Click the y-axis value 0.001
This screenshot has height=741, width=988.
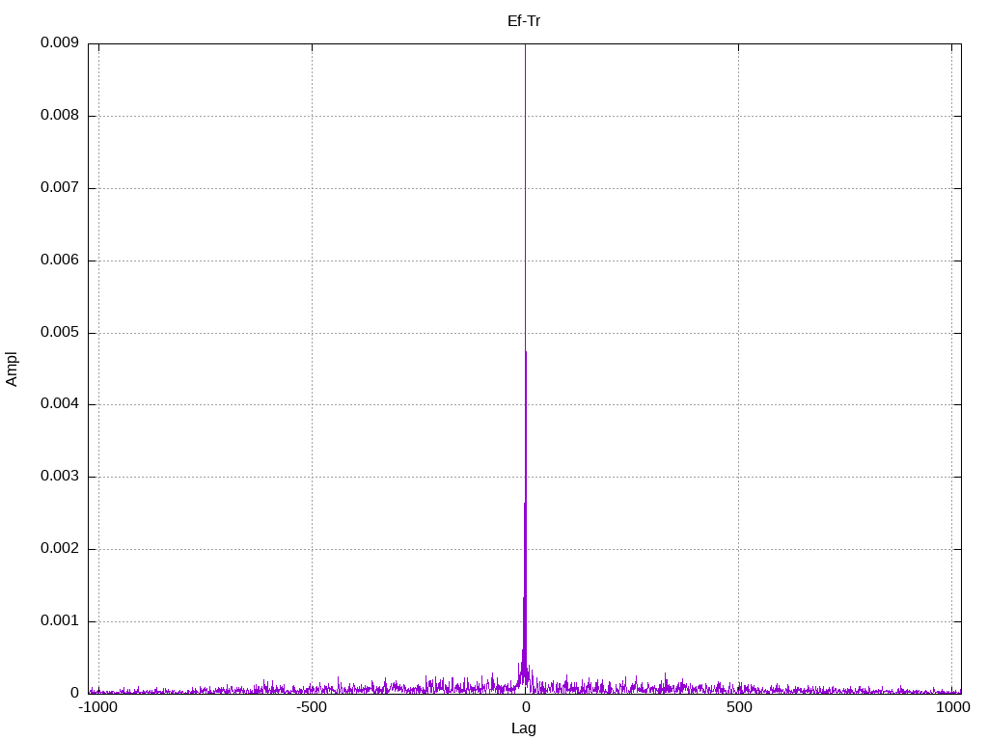click(x=60, y=620)
